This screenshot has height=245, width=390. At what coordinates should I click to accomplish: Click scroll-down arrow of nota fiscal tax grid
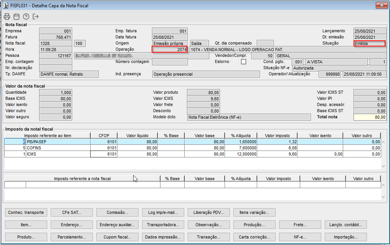[383, 197]
